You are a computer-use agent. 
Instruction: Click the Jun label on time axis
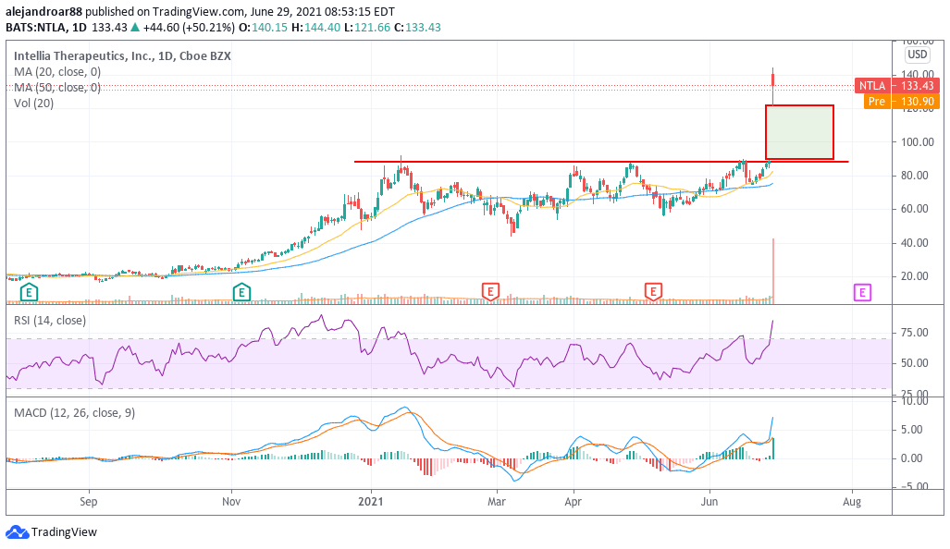(709, 502)
